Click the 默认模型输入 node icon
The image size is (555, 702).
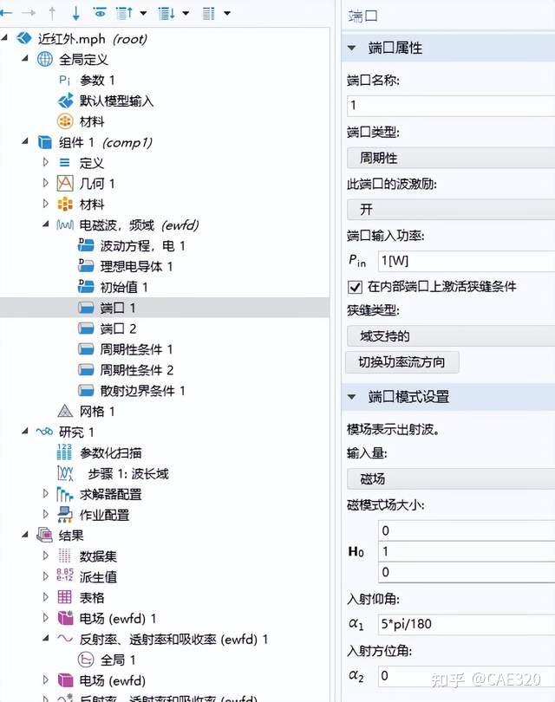pos(65,101)
